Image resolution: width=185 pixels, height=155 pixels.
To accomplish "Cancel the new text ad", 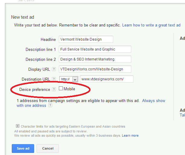I will tap(48, 148).
